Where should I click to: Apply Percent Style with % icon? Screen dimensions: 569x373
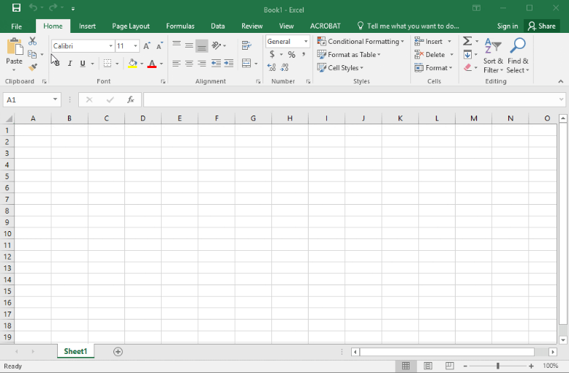click(x=291, y=54)
